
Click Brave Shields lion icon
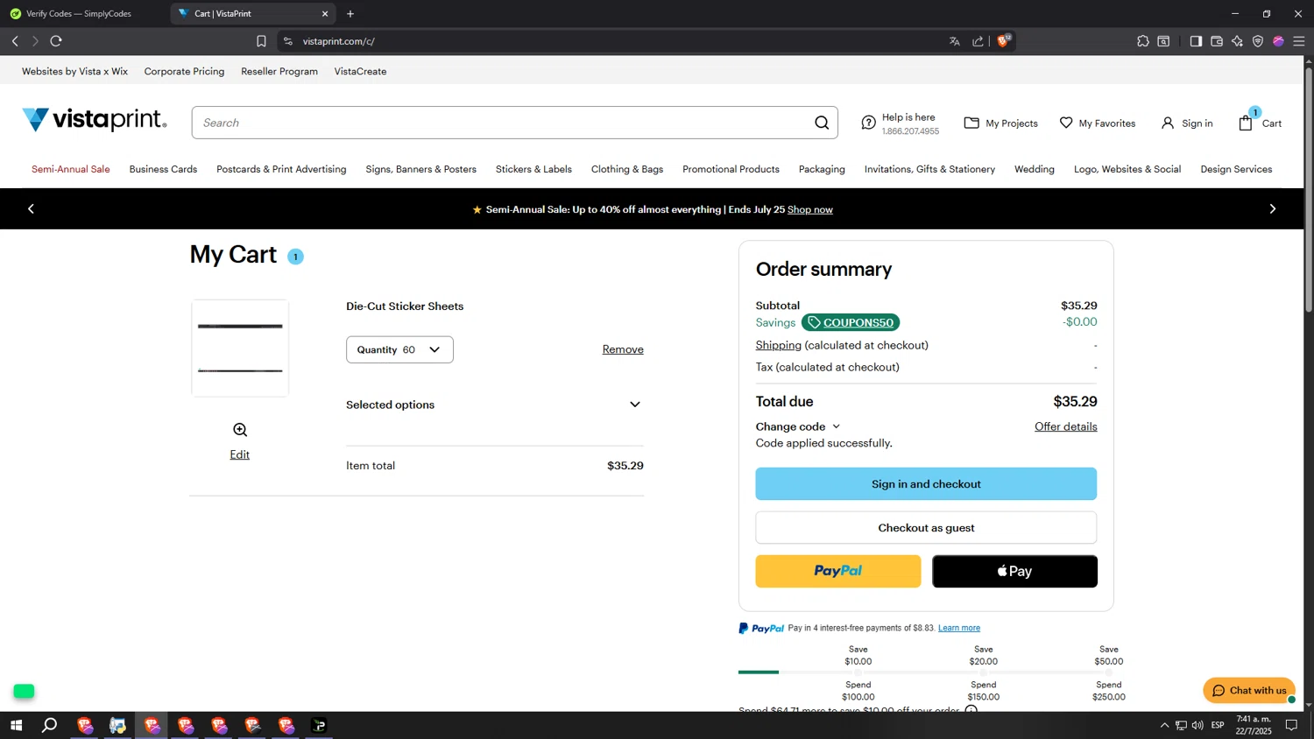click(x=1003, y=41)
